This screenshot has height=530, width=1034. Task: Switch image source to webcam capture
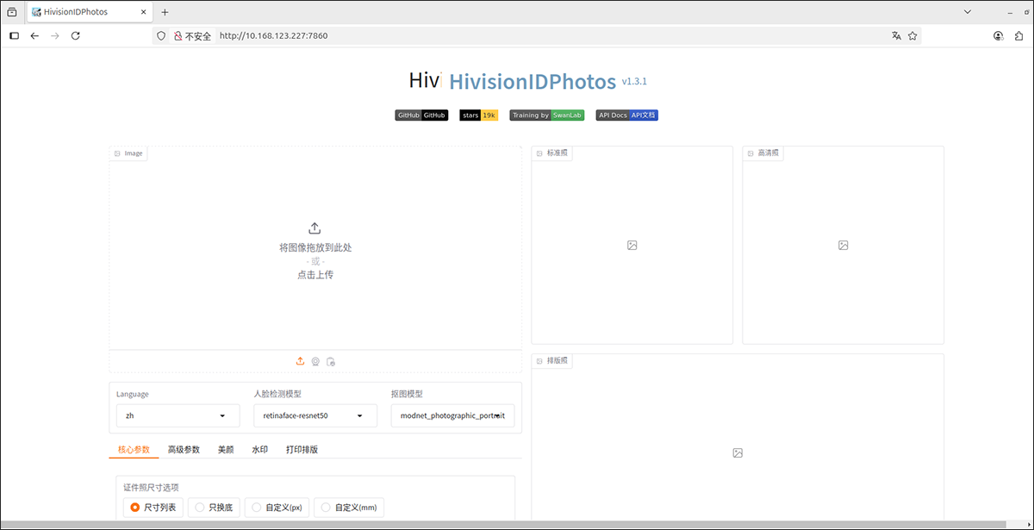click(x=315, y=361)
